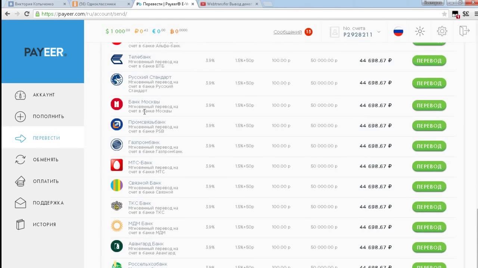Open Аккаунт via gauge icon in sidebar

[20, 95]
